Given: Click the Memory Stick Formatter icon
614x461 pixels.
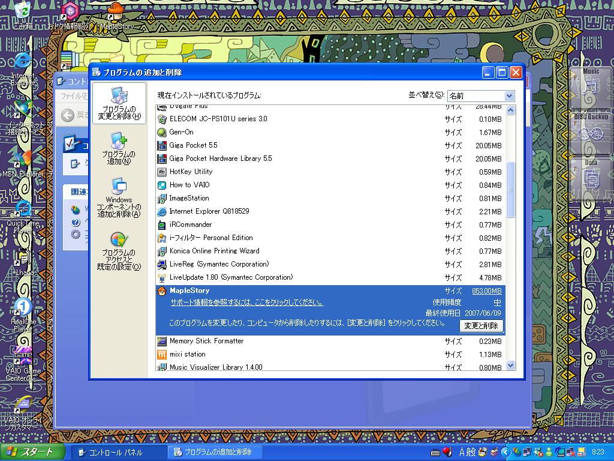Looking at the screenshot, I should (x=162, y=341).
